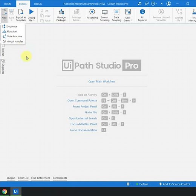
Task: Open the Error List panel tab
Action: pos(23,178)
